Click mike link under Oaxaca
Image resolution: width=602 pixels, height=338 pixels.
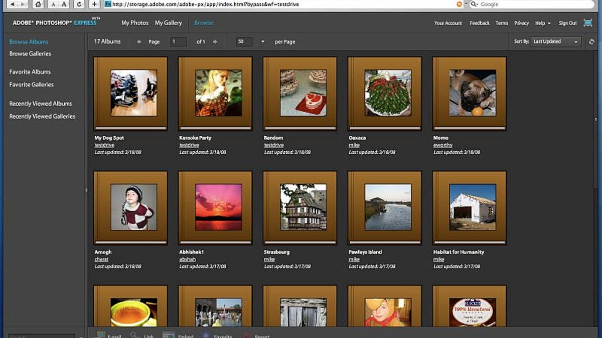[x=354, y=145]
